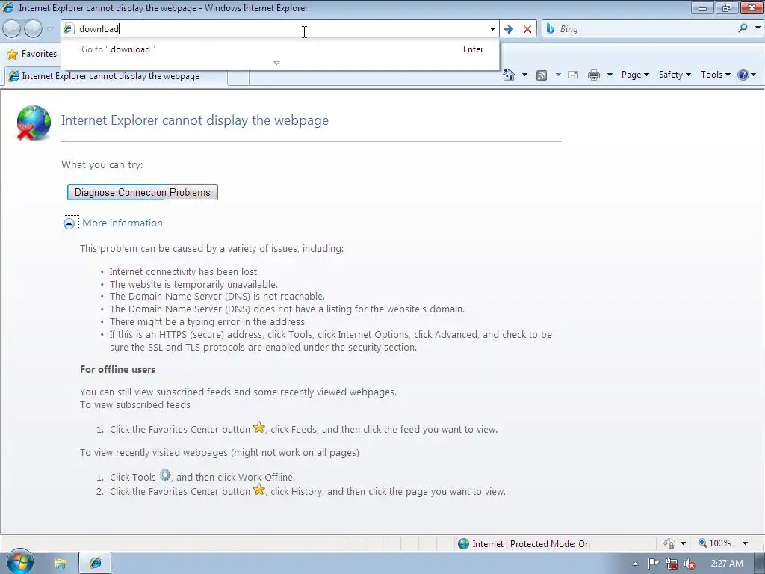Click the 'What you can try:' text
This screenshot has width=765, height=574.
pos(102,165)
